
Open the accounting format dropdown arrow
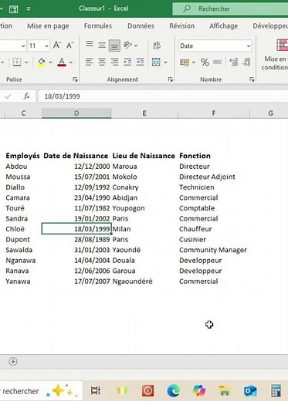point(194,62)
